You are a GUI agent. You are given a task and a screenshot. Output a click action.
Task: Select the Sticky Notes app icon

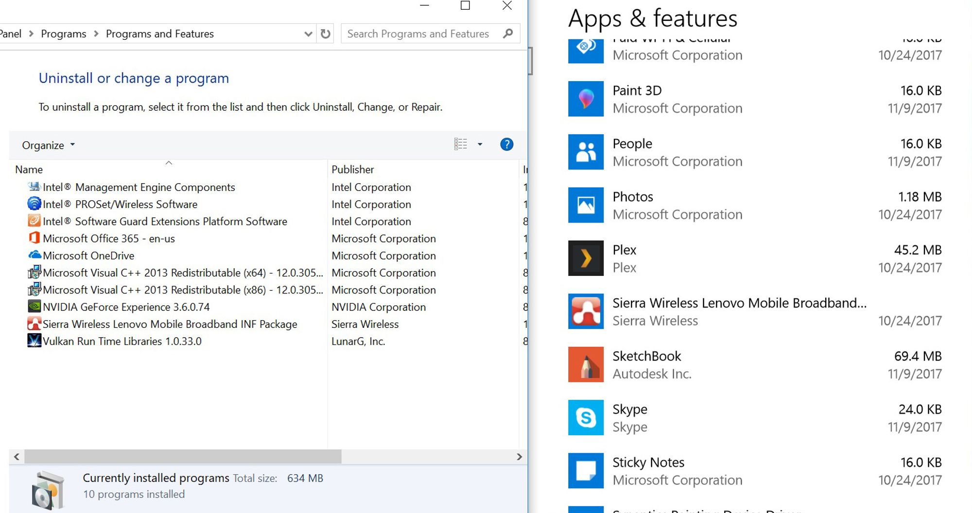point(586,471)
